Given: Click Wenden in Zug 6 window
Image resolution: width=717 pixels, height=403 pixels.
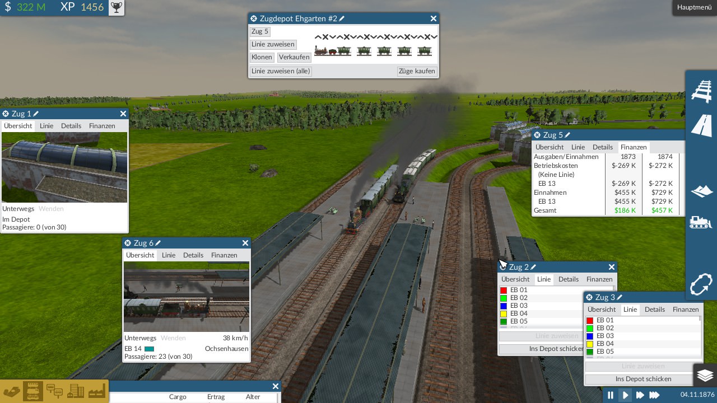Looking at the screenshot, I should (173, 338).
